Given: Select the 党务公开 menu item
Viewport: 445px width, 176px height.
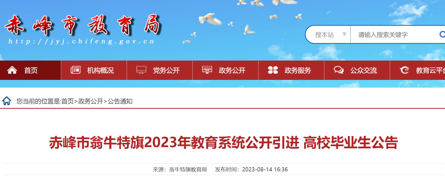Looking at the screenshot, I should 160,70.
